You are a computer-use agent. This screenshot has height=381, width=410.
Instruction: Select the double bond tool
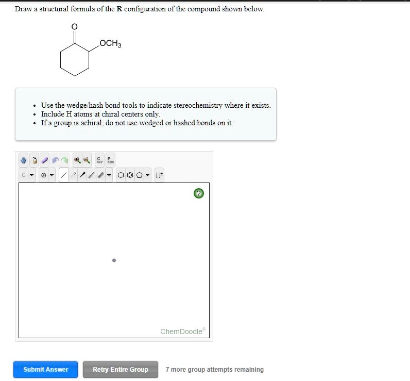point(92,175)
